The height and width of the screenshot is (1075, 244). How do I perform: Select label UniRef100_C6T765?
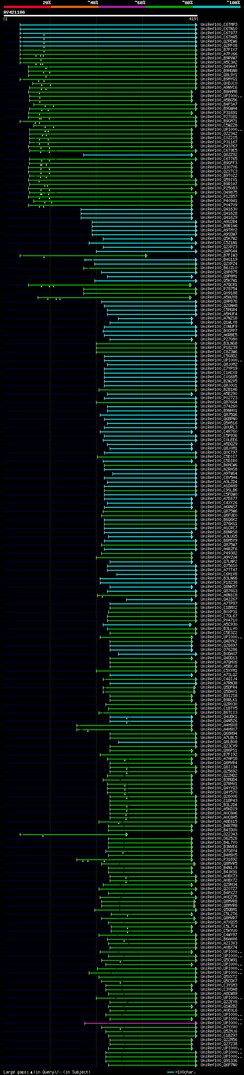coord(219,159)
